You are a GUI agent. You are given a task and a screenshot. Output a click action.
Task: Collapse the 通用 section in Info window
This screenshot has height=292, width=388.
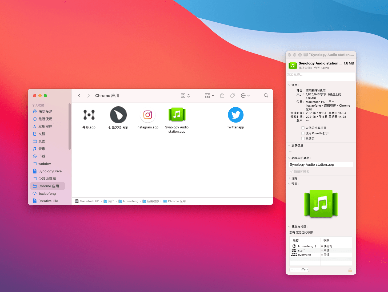pyautogui.click(x=289, y=85)
